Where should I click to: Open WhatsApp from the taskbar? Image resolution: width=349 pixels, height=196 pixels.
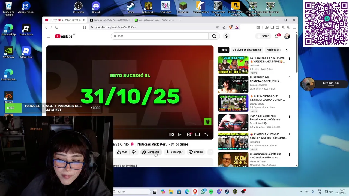[x=203, y=192]
